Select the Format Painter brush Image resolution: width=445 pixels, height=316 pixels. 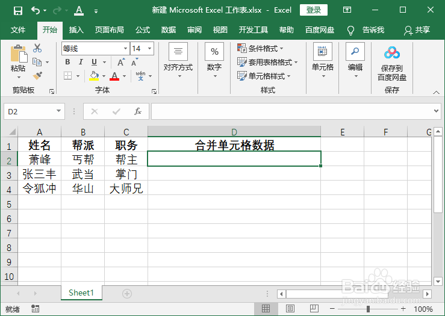pos(37,75)
